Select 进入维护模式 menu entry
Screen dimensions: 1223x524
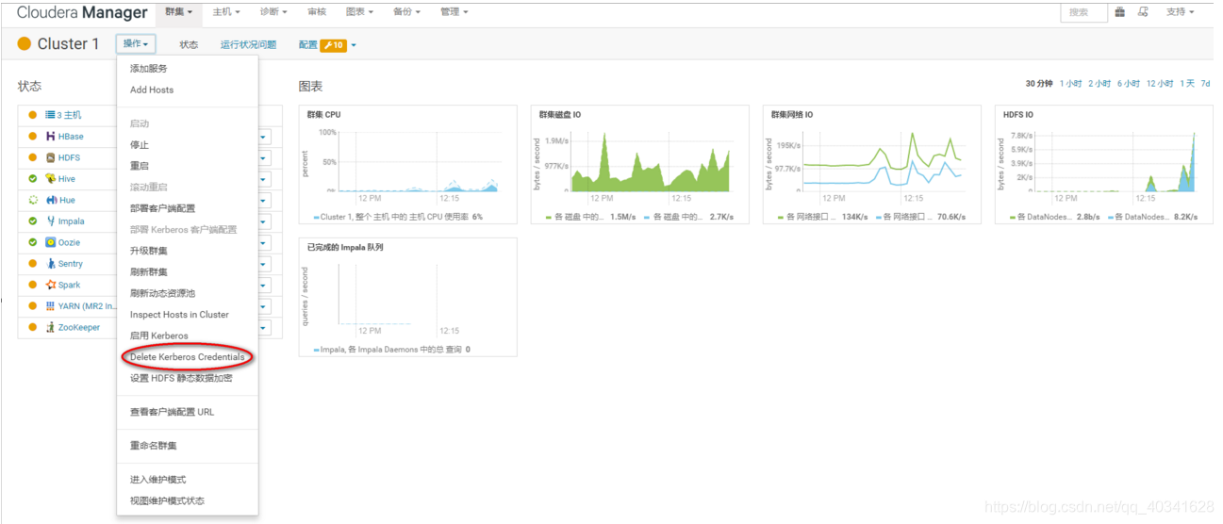(x=158, y=480)
